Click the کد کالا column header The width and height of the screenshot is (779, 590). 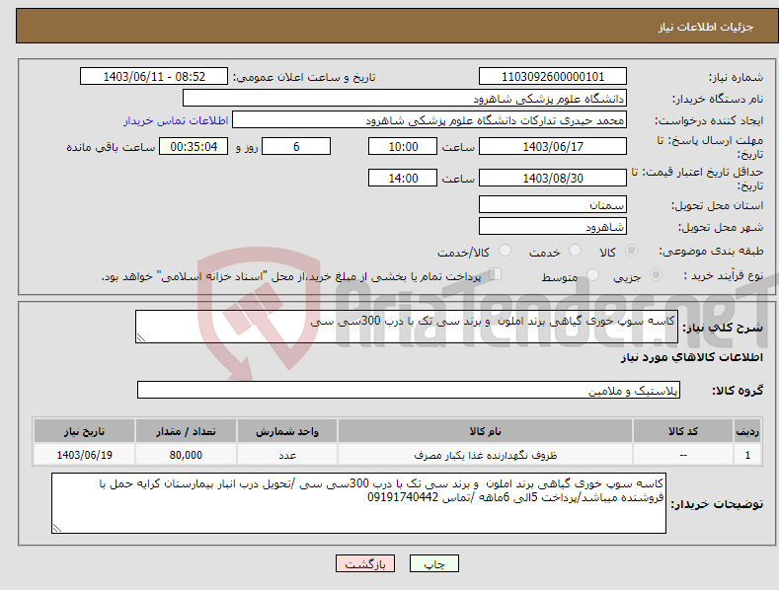pyautogui.click(x=683, y=431)
